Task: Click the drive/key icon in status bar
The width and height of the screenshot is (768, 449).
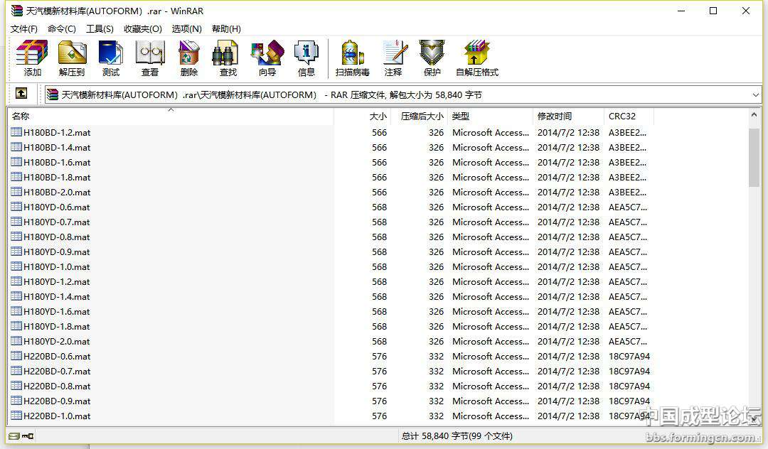Action: 21,436
